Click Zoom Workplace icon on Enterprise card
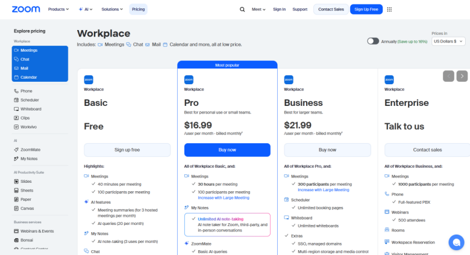Image resolution: width=470 pixels, height=255 pixels. click(x=389, y=79)
